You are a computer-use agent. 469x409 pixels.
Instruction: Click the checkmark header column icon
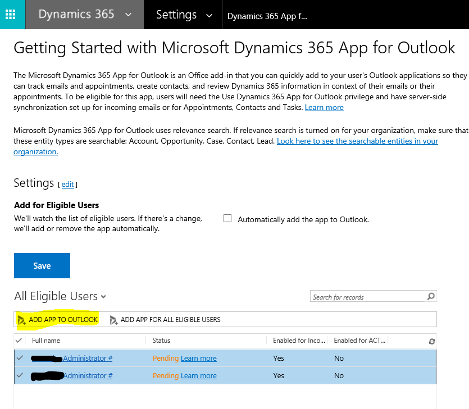20,341
